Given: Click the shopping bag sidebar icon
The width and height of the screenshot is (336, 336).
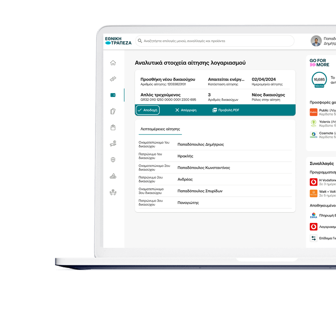Looking at the screenshot, I should [x=113, y=127].
